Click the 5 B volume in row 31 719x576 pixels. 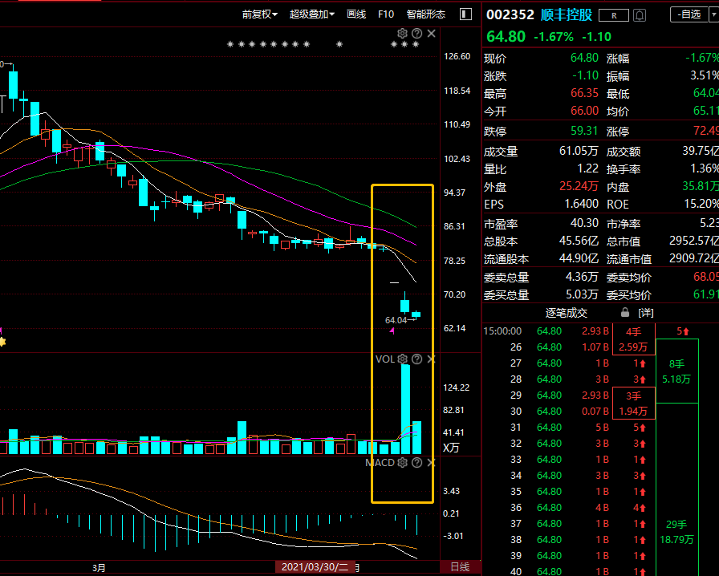point(602,428)
